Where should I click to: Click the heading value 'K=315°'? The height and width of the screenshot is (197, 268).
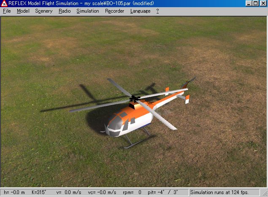[x=39, y=192]
